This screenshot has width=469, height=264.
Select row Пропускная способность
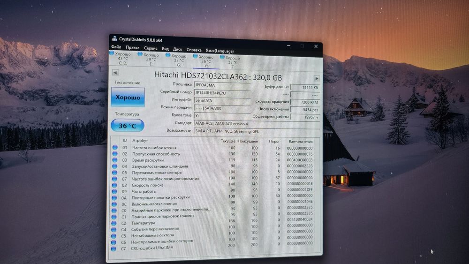212,154
